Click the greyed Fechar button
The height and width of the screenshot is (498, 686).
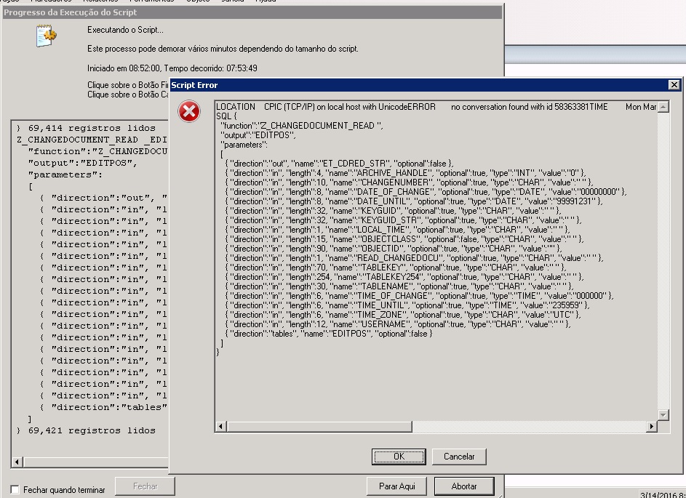145,486
